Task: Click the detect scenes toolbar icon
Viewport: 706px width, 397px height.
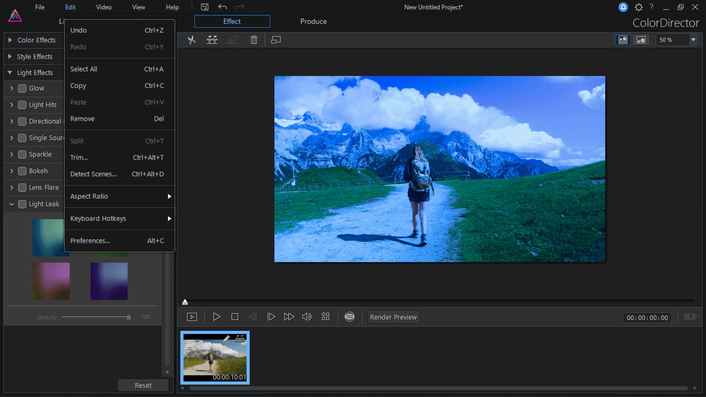Action: click(212, 40)
